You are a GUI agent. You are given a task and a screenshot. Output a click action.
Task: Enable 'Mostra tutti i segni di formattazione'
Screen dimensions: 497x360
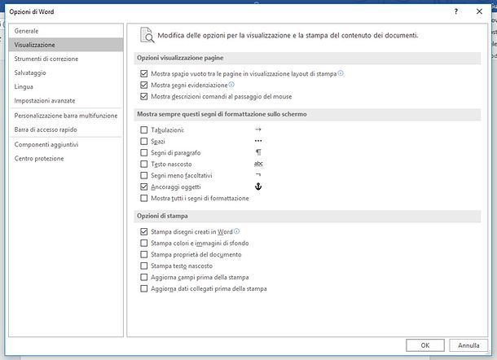click(144, 199)
